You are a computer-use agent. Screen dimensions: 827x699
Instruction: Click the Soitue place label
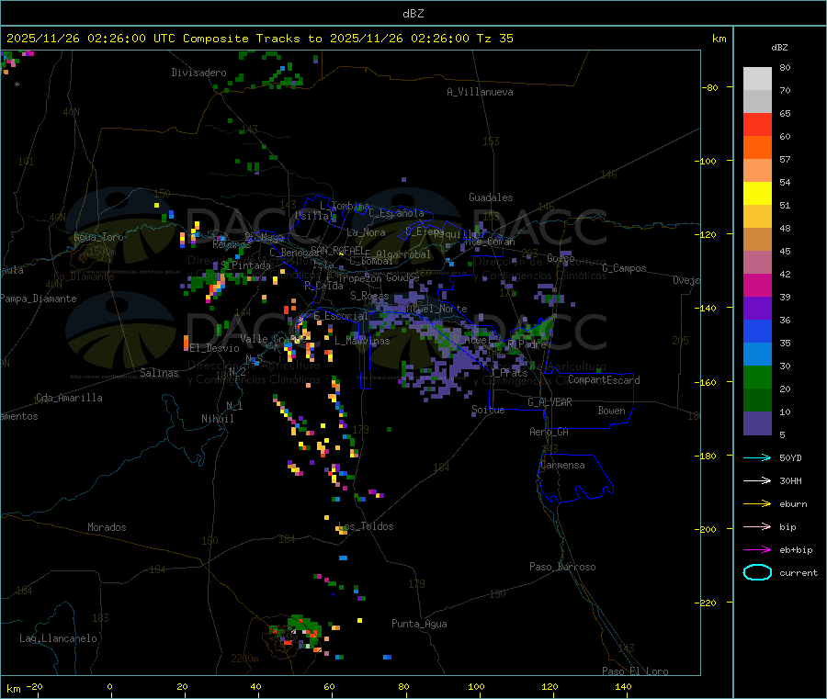(x=488, y=410)
